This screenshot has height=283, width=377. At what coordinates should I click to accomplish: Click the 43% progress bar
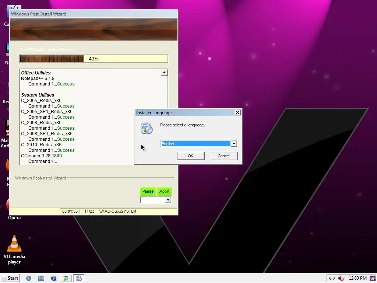point(94,59)
